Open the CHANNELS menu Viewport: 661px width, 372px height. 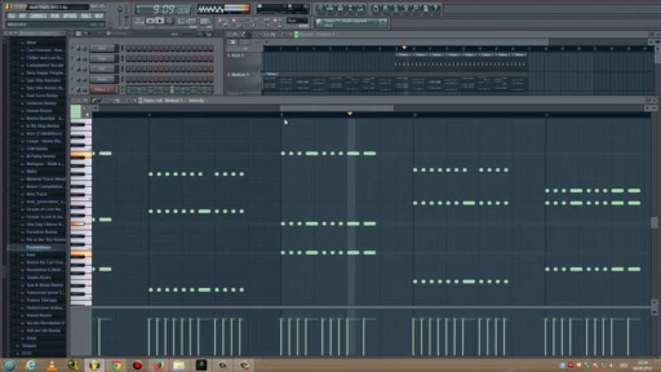pos(38,15)
